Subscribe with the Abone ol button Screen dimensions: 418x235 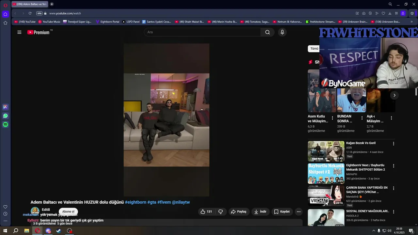(68, 211)
